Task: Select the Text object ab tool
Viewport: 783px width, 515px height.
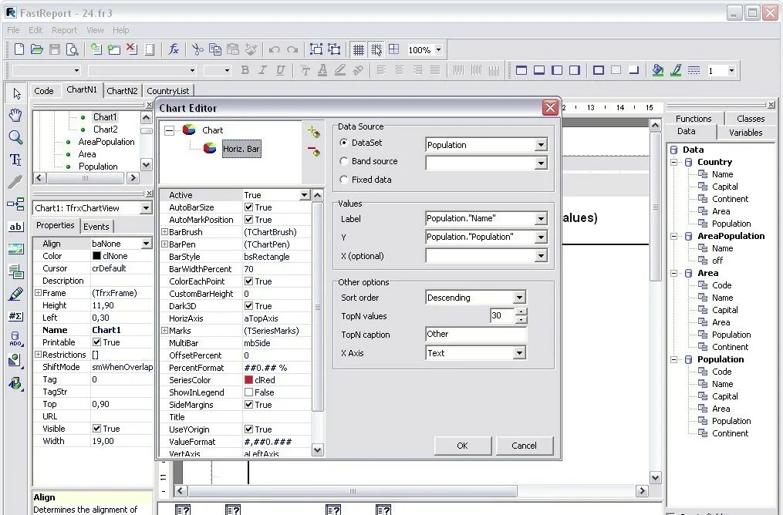Action: tap(15, 227)
